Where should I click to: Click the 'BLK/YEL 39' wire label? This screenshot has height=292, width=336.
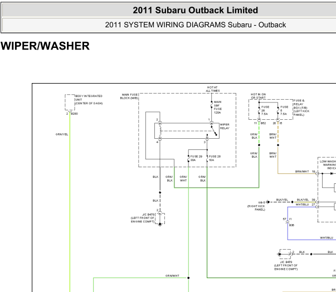pos(306,199)
